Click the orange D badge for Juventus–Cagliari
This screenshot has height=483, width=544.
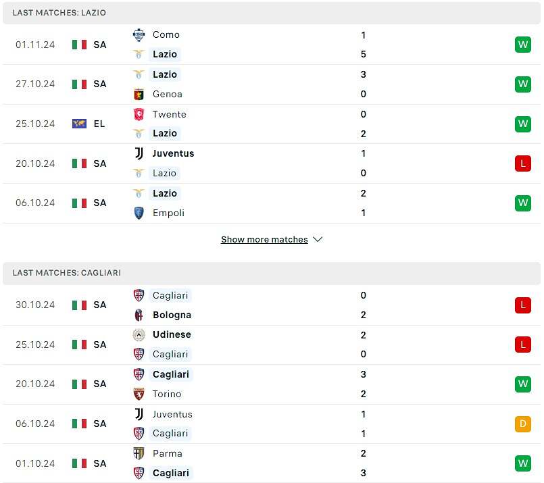[523, 424]
